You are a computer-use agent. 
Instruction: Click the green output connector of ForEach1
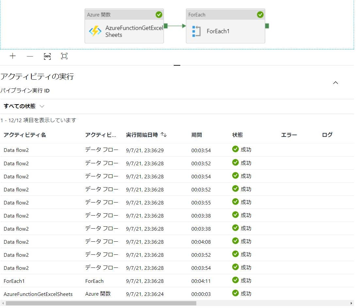coord(267,26)
